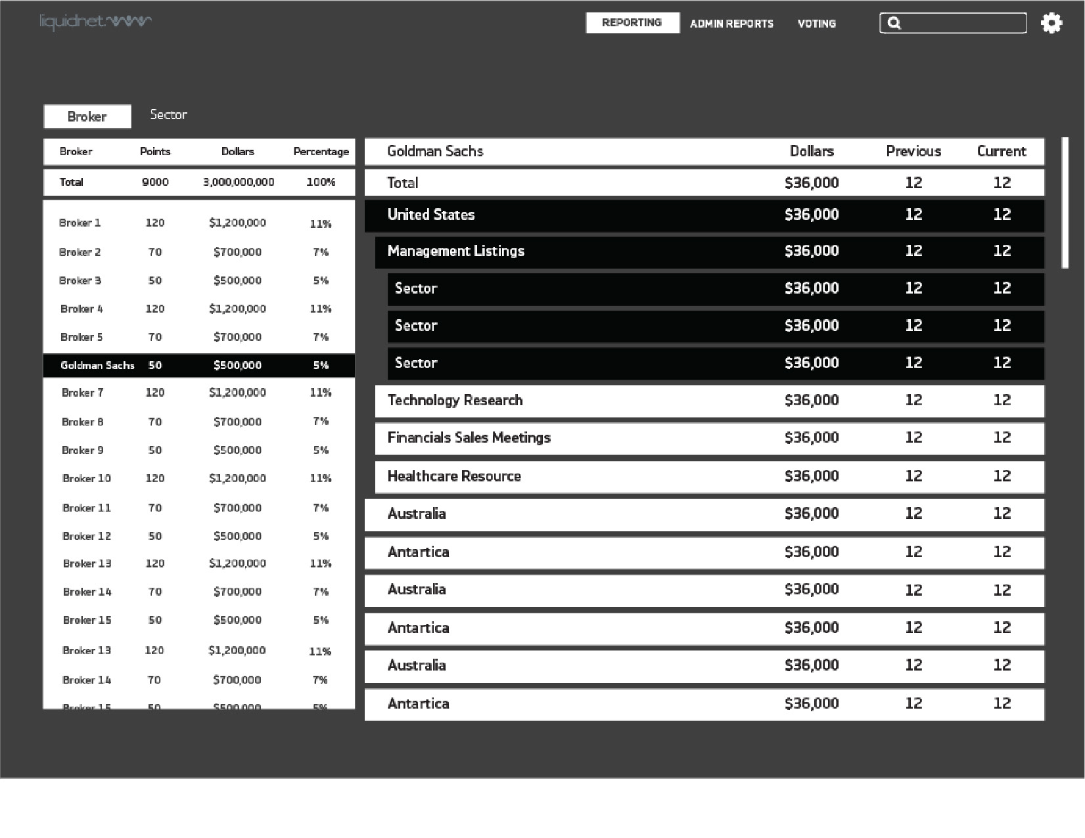The width and height of the screenshot is (1085, 838).
Task: Select Broker 10 in the list
Action: [x=199, y=478]
